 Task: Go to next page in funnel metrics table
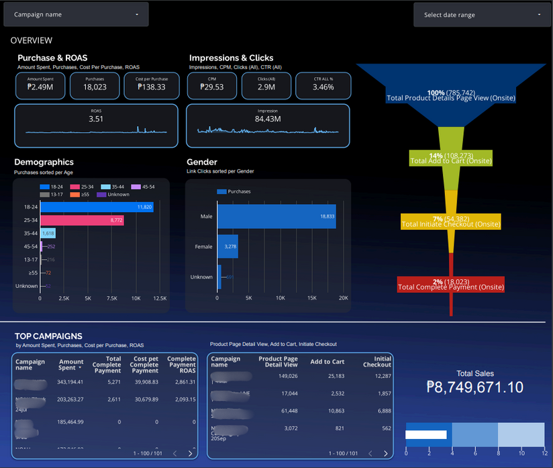pyautogui.click(x=386, y=453)
